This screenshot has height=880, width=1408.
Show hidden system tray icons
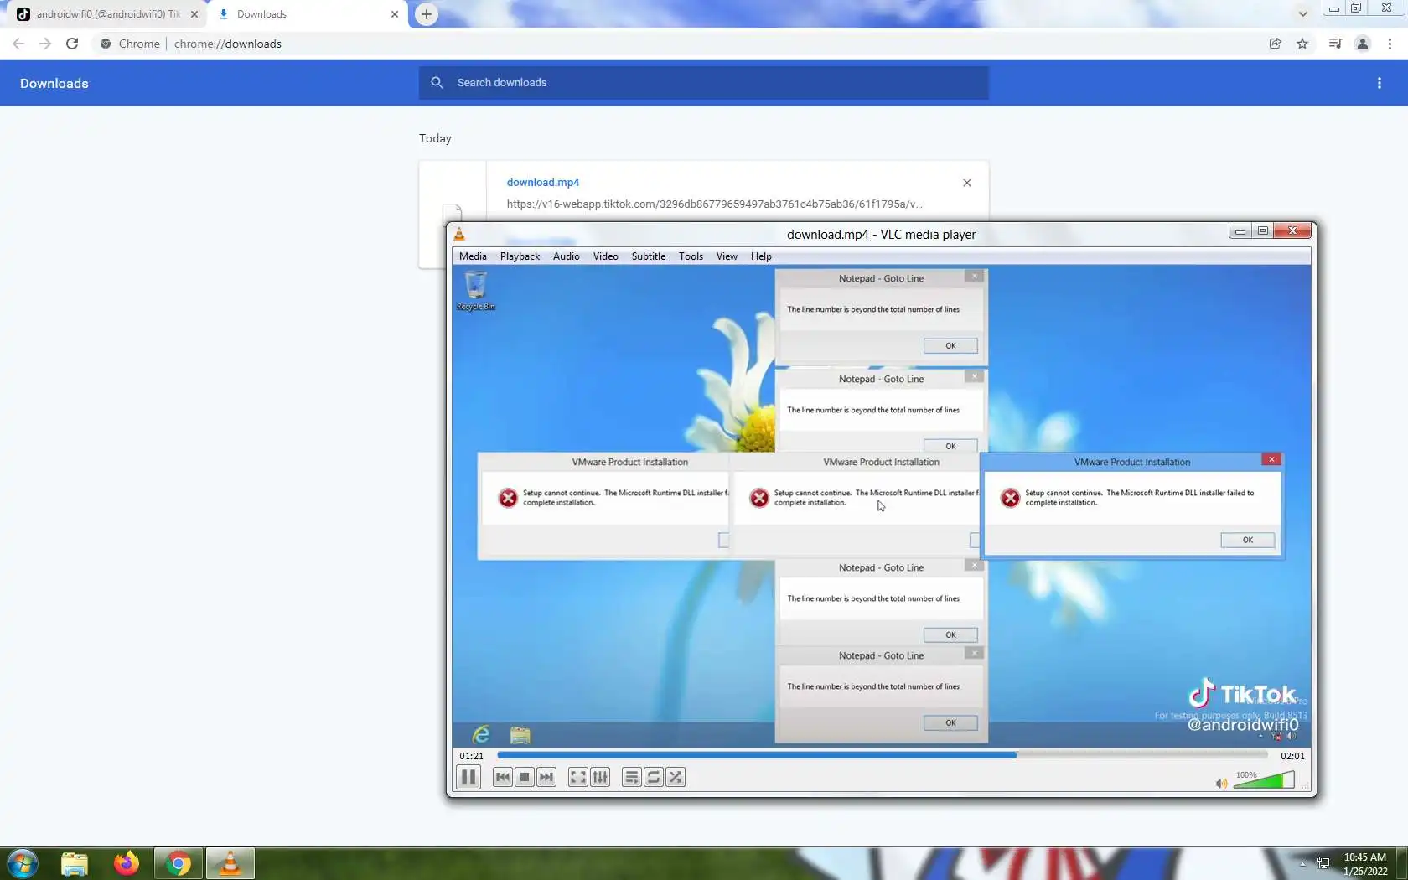pyautogui.click(x=1302, y=863)
